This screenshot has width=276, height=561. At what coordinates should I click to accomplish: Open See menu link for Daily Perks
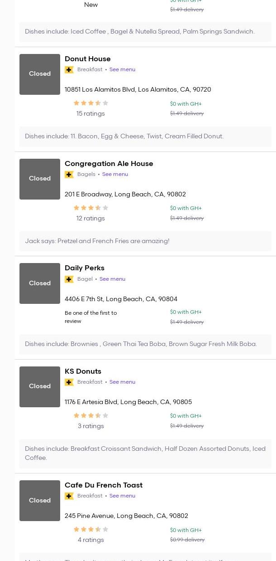tap(112, 279)
